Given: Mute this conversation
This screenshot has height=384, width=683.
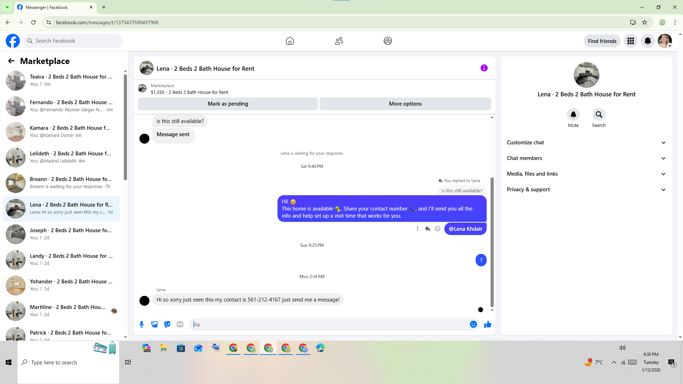Looking at the screenshot, I should coord(573,115).
